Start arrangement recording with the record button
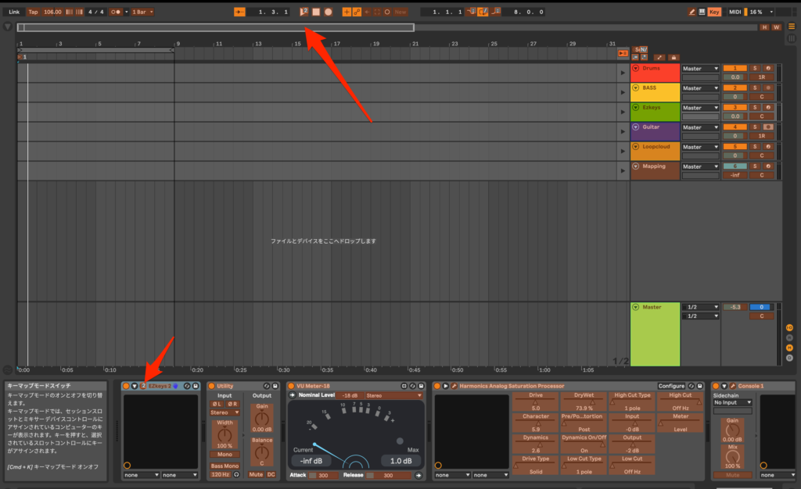 328,12
